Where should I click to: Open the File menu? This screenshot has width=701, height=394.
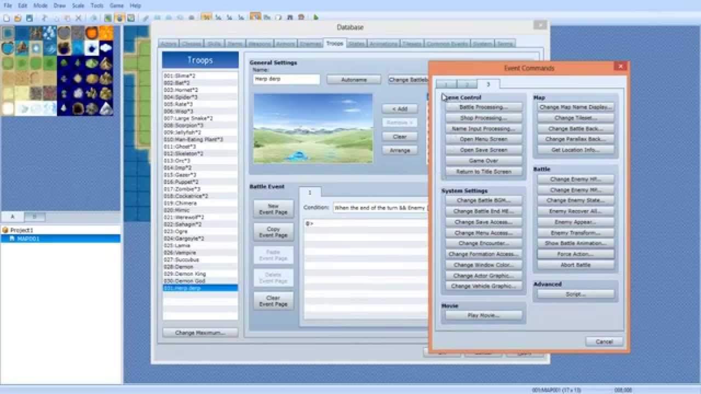(8, 5)
